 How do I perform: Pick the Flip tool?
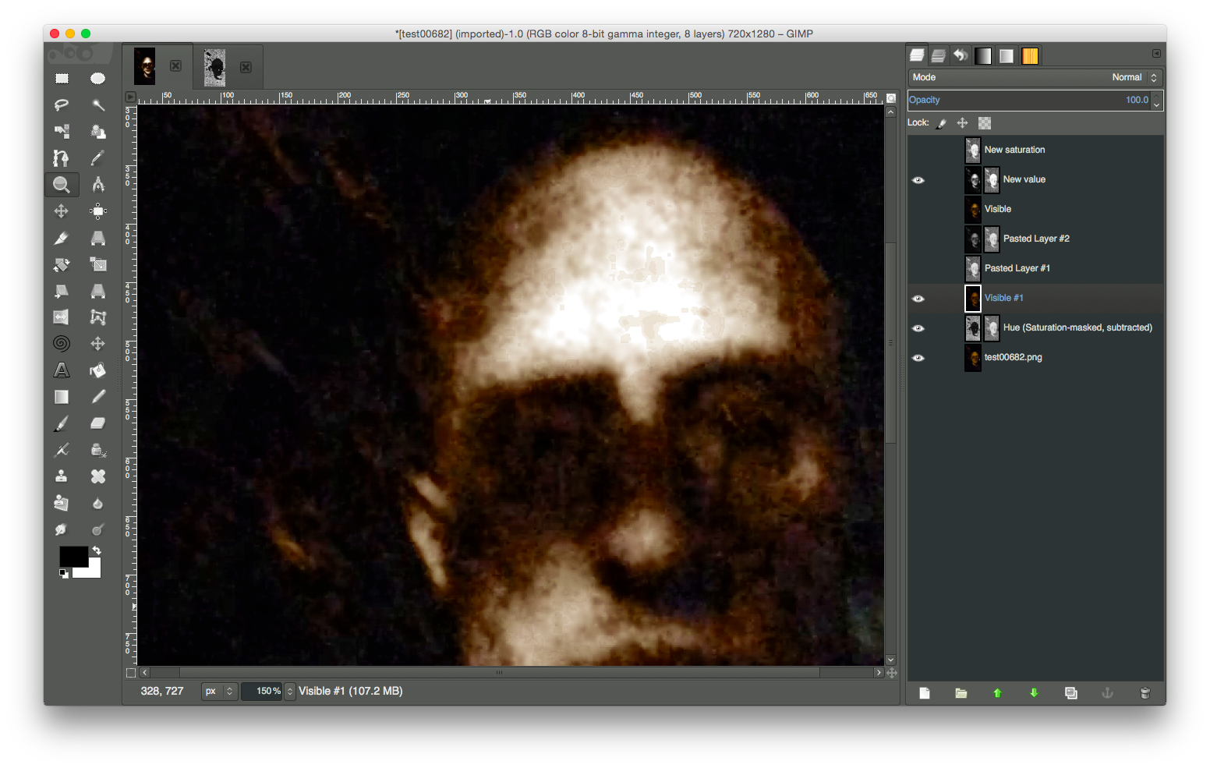point(62,317)
